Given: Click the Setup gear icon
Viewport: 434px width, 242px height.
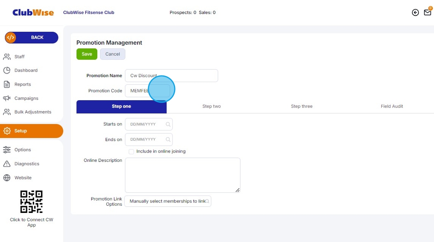Looking at the screenshot, I should [x=7, y=131].
